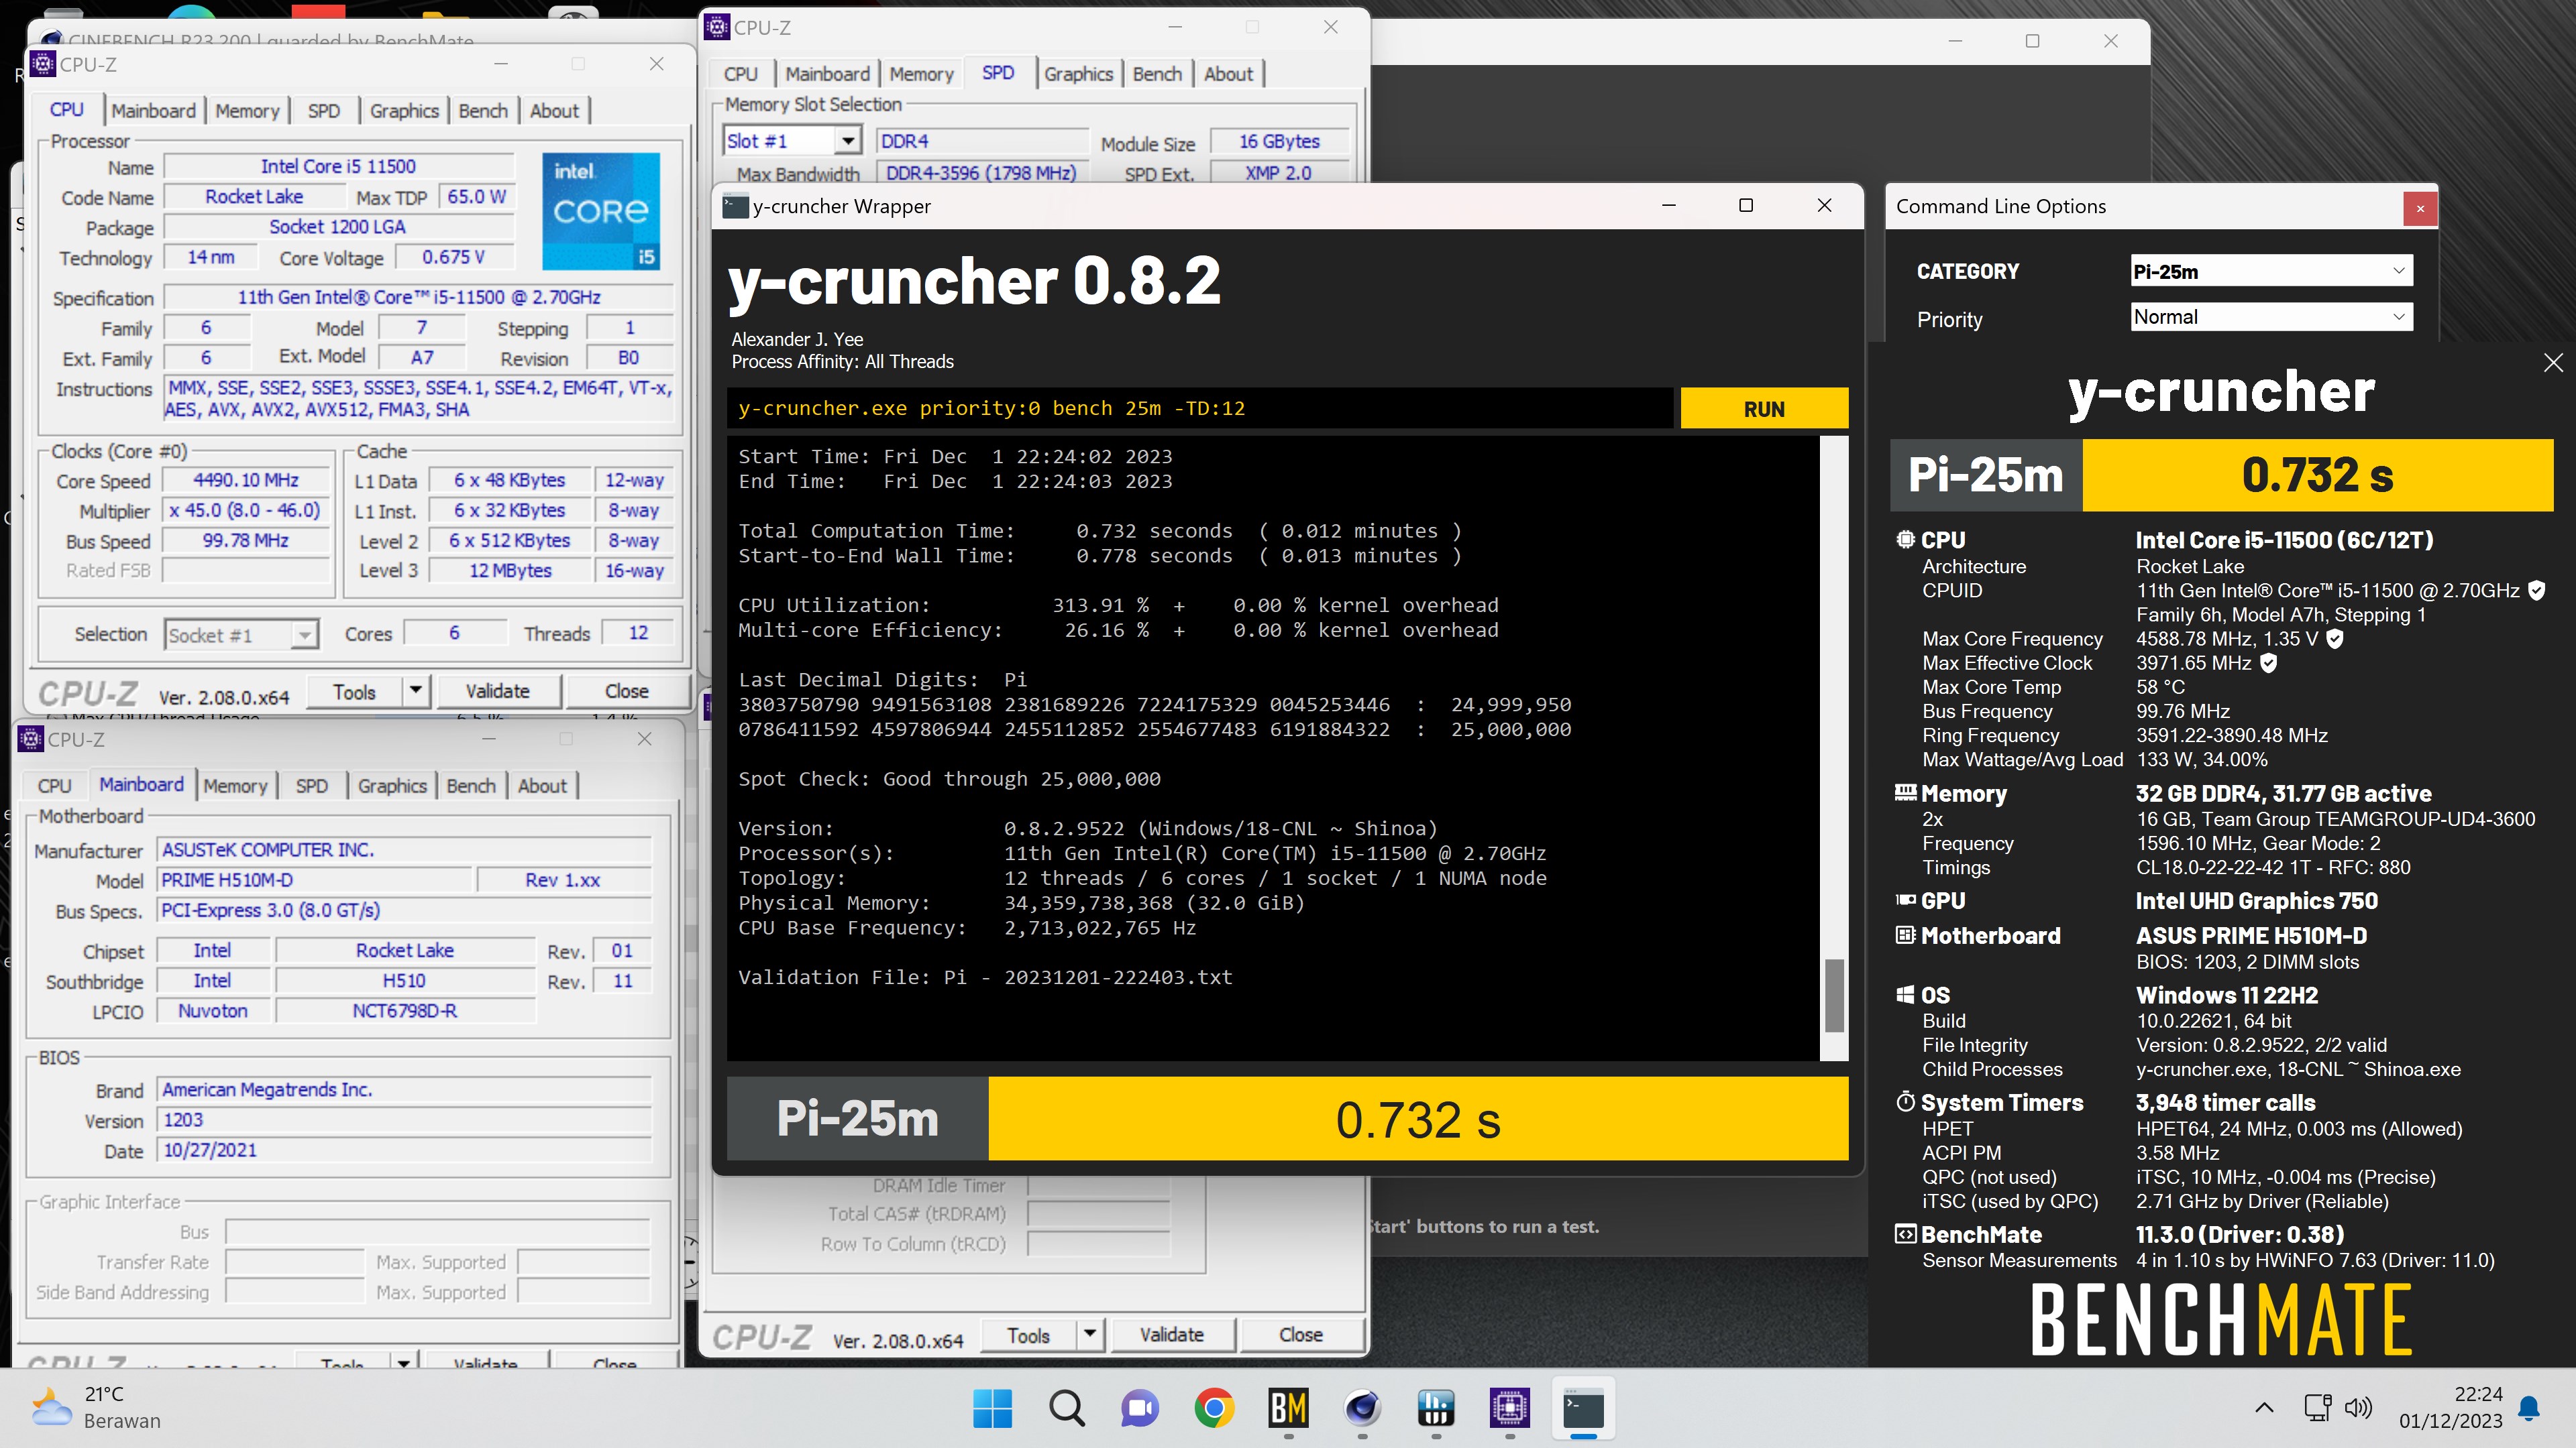Image resolution: width=2576 pixels, height=1448 pixels.
Task: Click the yellow Pi-25m 0.732 s result bar
Action: pyautogui.click(x=1417, y=1118)
